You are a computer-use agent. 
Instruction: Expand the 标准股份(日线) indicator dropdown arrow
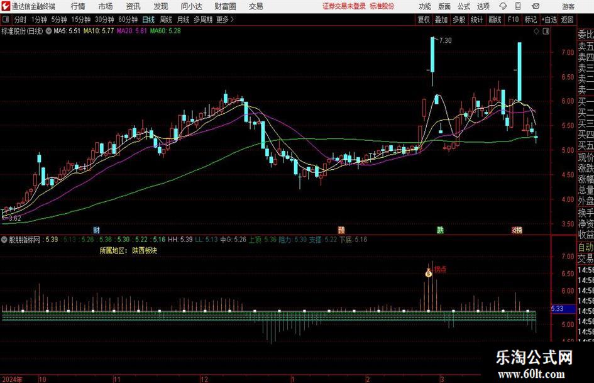pos(48,31)
